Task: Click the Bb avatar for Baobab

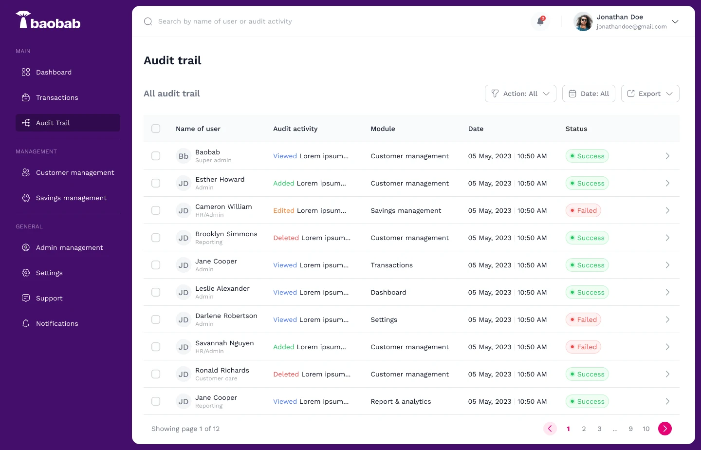Action: coord(184,156)
